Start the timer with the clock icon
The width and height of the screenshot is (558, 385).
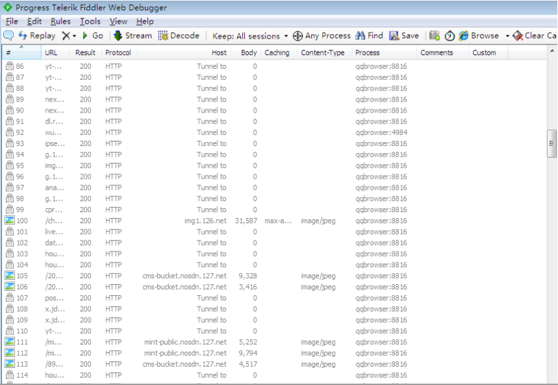[x=449, y=36]
